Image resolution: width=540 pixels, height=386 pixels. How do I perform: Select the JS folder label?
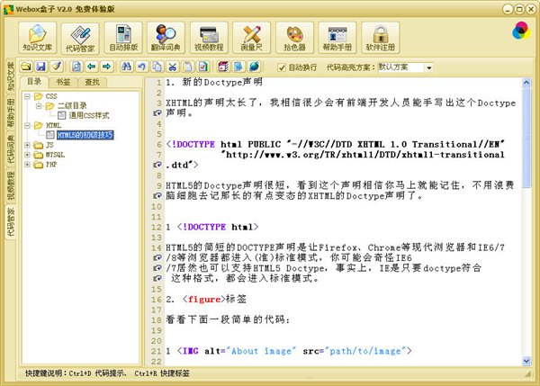[x=49, y=145]
